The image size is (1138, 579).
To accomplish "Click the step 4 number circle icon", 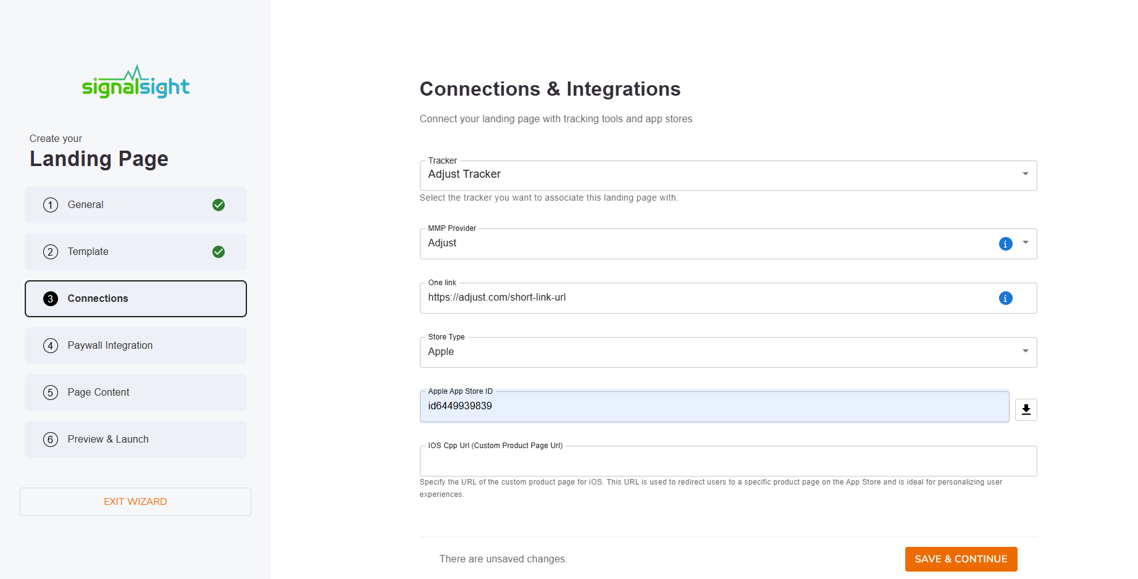I will [x=51, y=346].
